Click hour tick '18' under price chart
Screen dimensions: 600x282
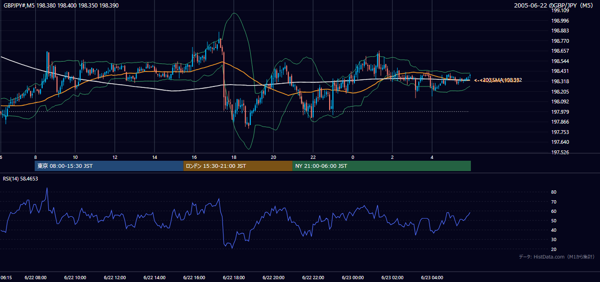pyautogui.click(x=234, y=157)
